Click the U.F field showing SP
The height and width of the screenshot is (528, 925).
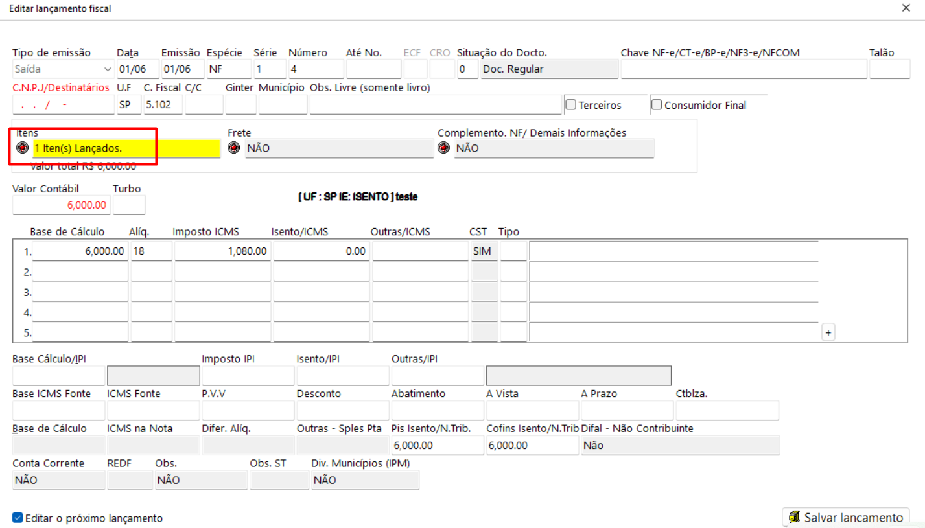coord(128,104)
